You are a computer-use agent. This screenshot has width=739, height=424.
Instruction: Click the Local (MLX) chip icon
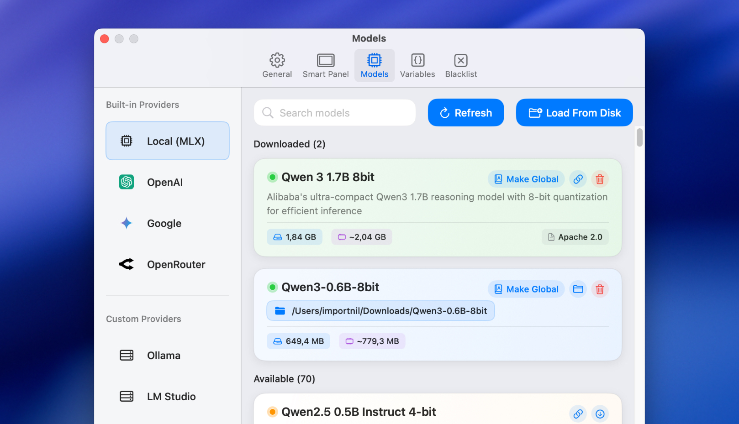(x=127, y=141)
